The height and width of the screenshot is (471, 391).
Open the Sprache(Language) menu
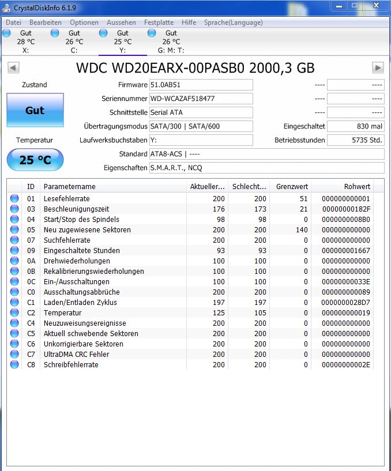tap(233, 22)
